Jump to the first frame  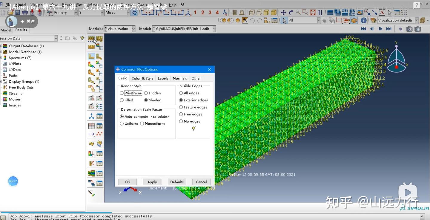point(363,29)
